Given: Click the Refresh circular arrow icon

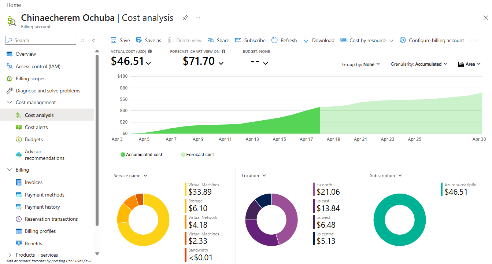Looking at the screenshot, I should point(274,40).
